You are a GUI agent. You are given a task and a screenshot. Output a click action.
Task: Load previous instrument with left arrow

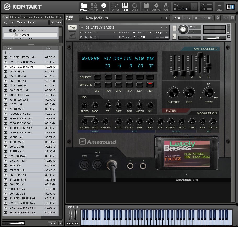162,28
